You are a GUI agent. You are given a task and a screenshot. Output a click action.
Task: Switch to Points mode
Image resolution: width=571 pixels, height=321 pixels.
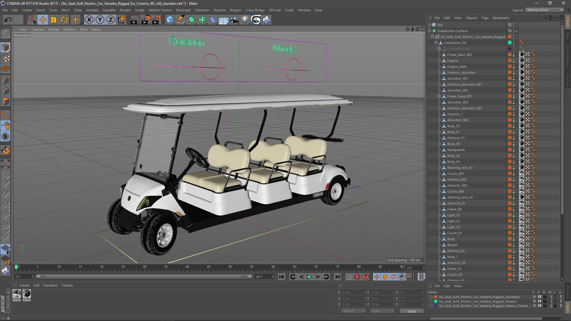[x=5, y=80]
